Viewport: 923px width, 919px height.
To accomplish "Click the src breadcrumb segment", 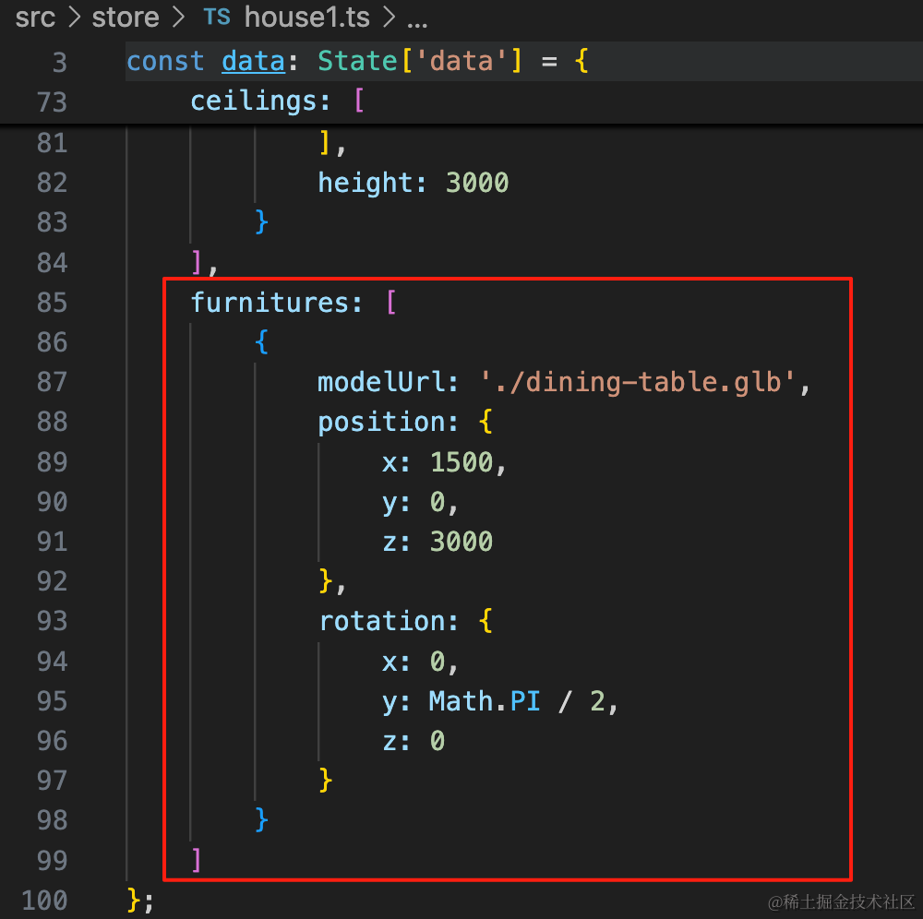I will click(x=35, y=17).
